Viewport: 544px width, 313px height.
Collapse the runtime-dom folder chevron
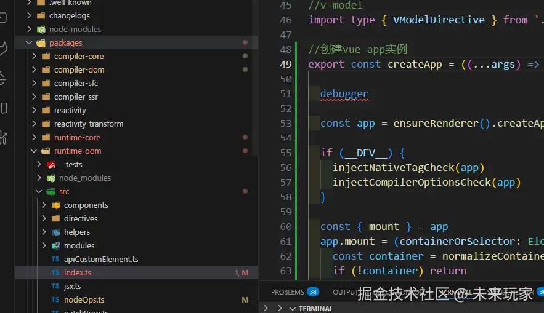click(x=34, y=151)
